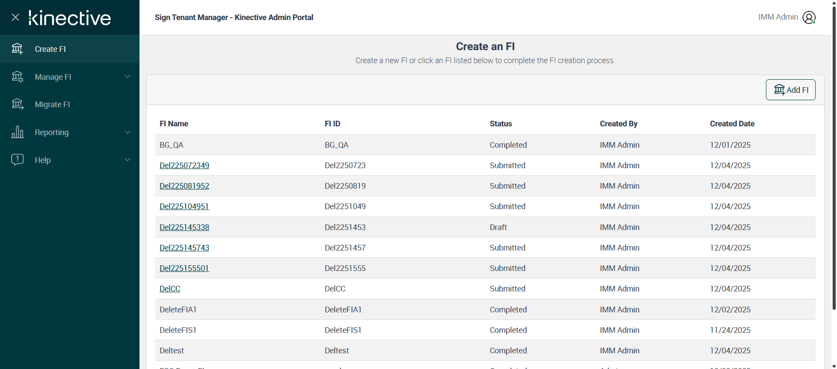Expand the Help submenu chevron
Image resolution: width=837 pixels, height=369 pixels.
tap(128, 159)
